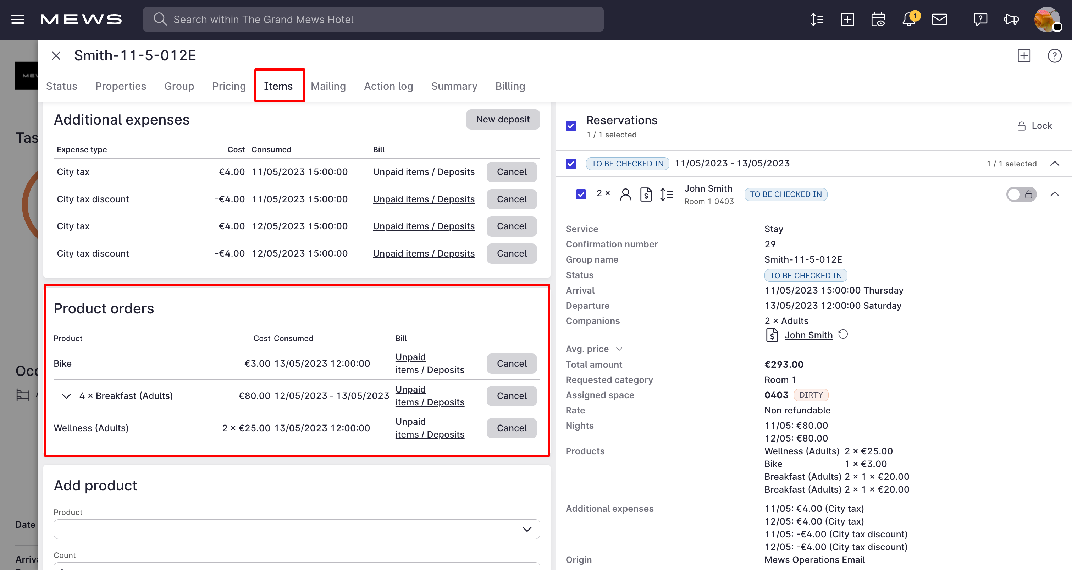Click the new reservation plus icon in top bar
The width and height of the screenshot is (1072, 570).
click(x=847, y=20)
